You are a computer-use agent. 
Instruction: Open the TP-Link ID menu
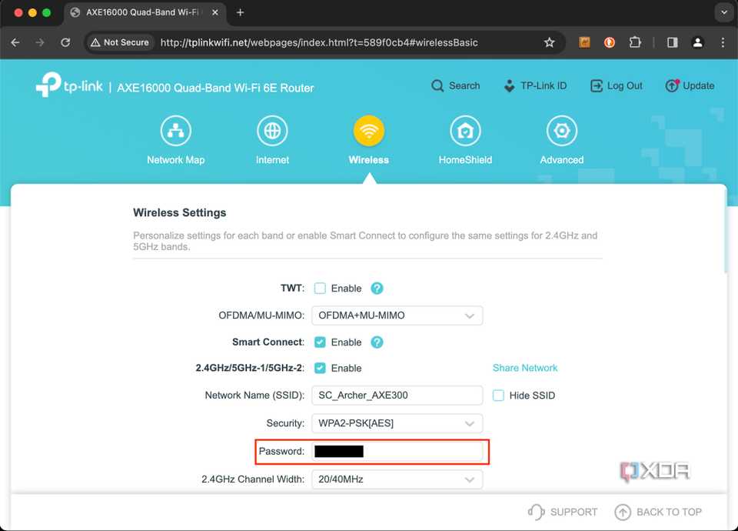coord(536,85)
